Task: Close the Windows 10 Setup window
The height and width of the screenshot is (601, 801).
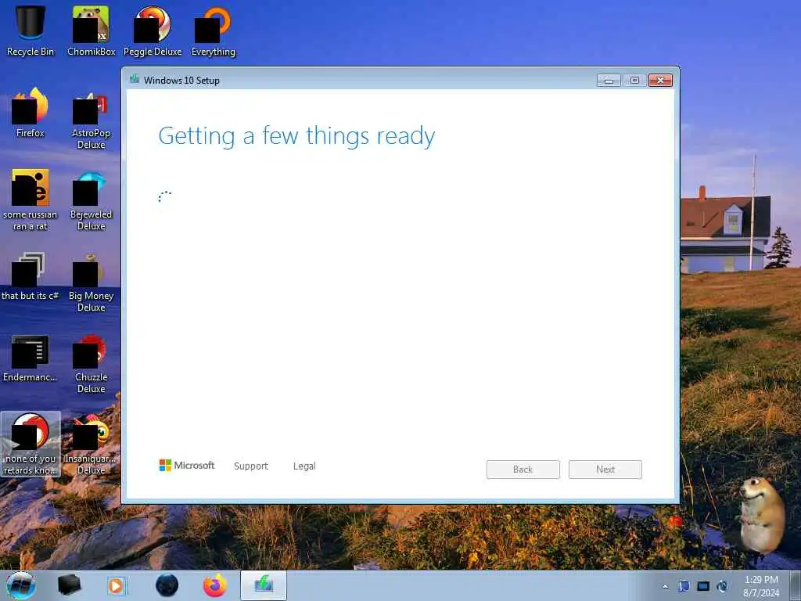Action: click(x=660, y=81)
